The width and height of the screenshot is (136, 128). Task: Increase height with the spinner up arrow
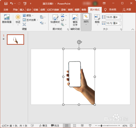tap(119, 16)
